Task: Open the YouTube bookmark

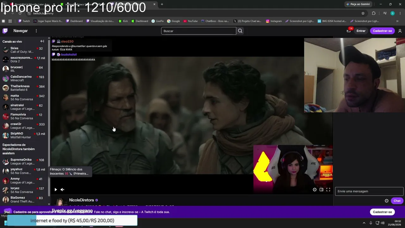Action: 190,21
